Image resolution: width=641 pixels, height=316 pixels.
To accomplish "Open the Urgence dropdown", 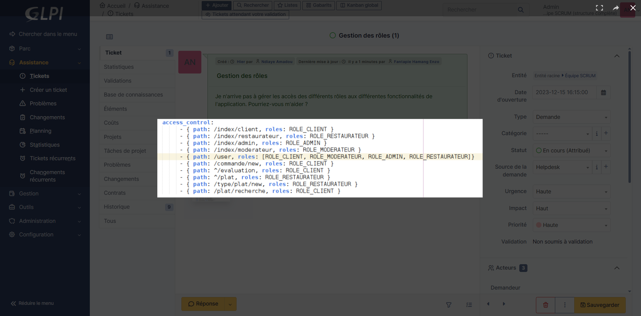I will tap(572, 192).
